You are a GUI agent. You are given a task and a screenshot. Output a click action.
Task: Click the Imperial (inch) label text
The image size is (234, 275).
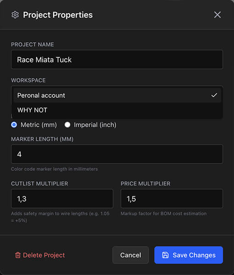tap(95, 125)
